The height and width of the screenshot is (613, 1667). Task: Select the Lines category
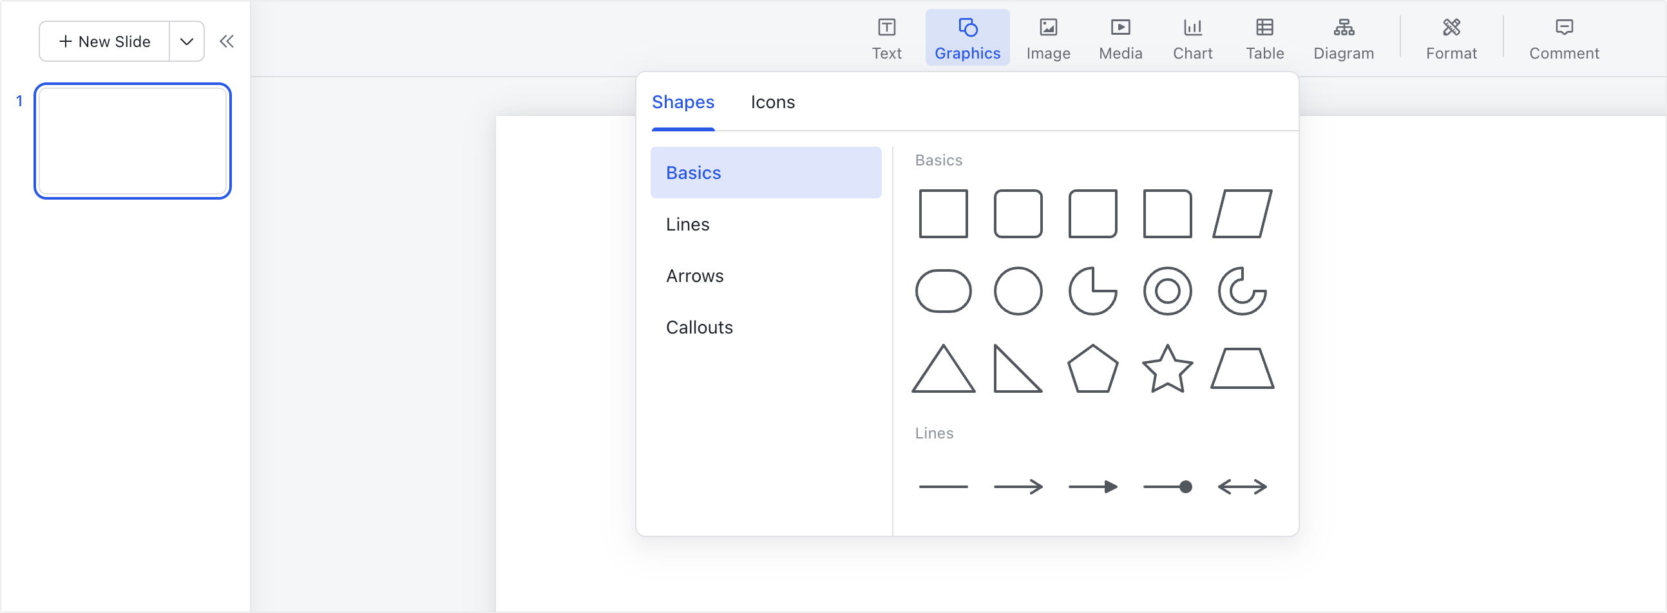[766, 224]
